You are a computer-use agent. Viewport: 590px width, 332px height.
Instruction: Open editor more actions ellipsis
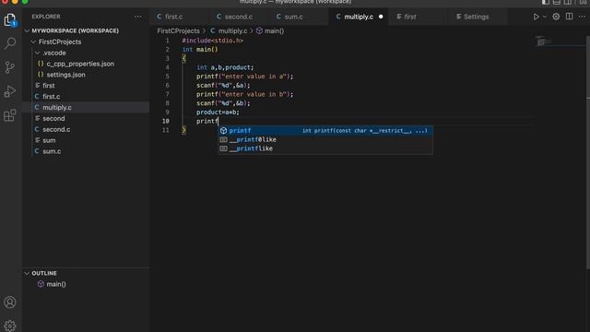tap(582, 17)
